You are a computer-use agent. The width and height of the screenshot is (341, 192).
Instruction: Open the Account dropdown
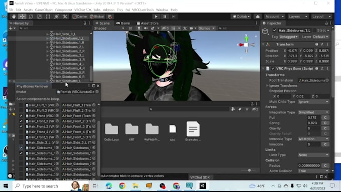click(274, 16)
